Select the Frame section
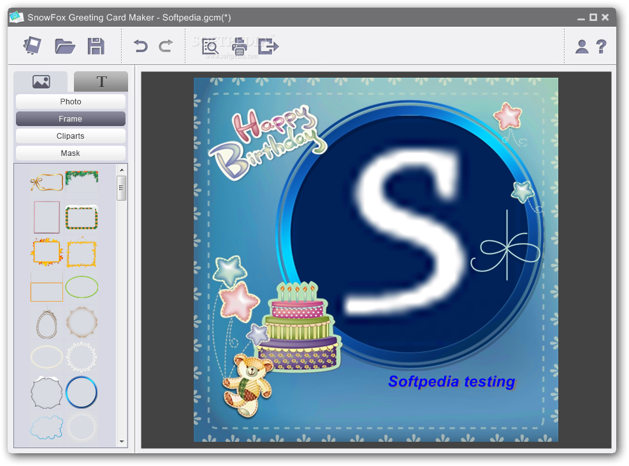629x466 pixels. tap(71, 119)
